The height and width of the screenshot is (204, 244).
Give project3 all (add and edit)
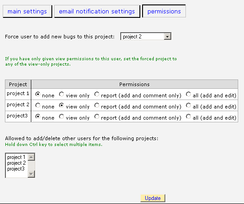(189, 117)
